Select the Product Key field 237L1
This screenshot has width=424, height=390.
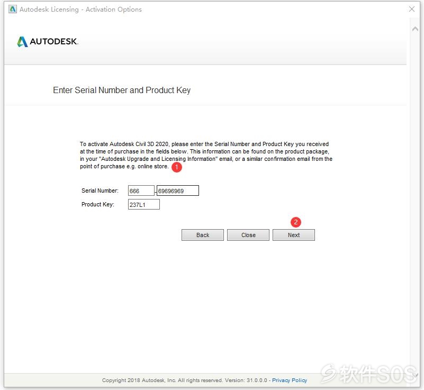point(144,204)
